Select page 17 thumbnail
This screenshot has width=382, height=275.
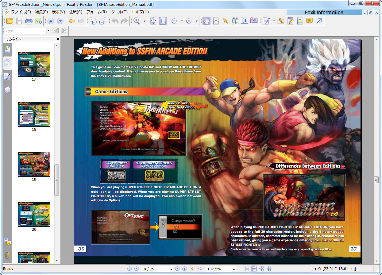(x=34, y=64)
